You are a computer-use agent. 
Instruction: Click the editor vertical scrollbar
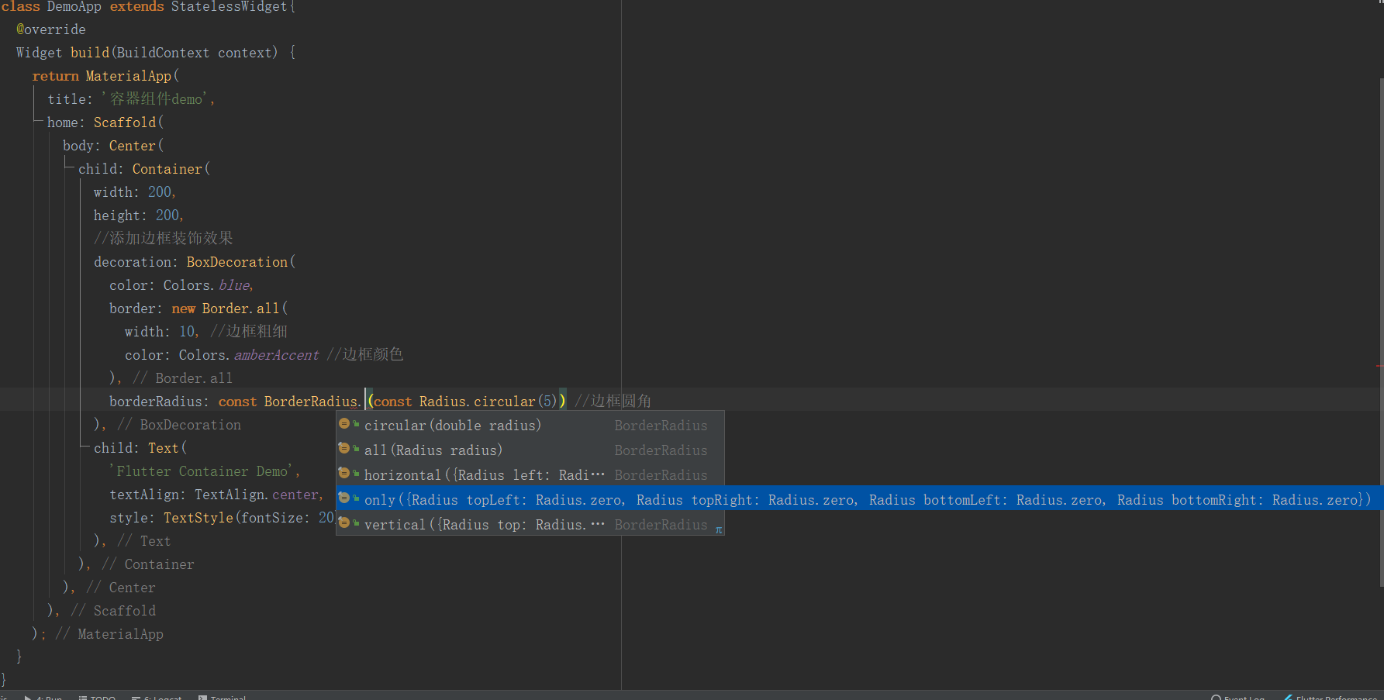point(1381,332)
